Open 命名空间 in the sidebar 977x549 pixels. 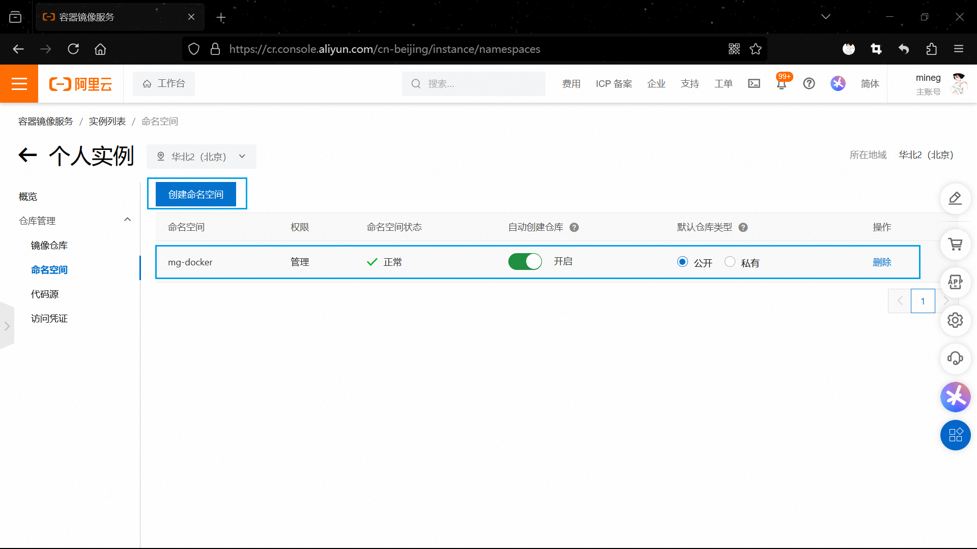(49, 270)
